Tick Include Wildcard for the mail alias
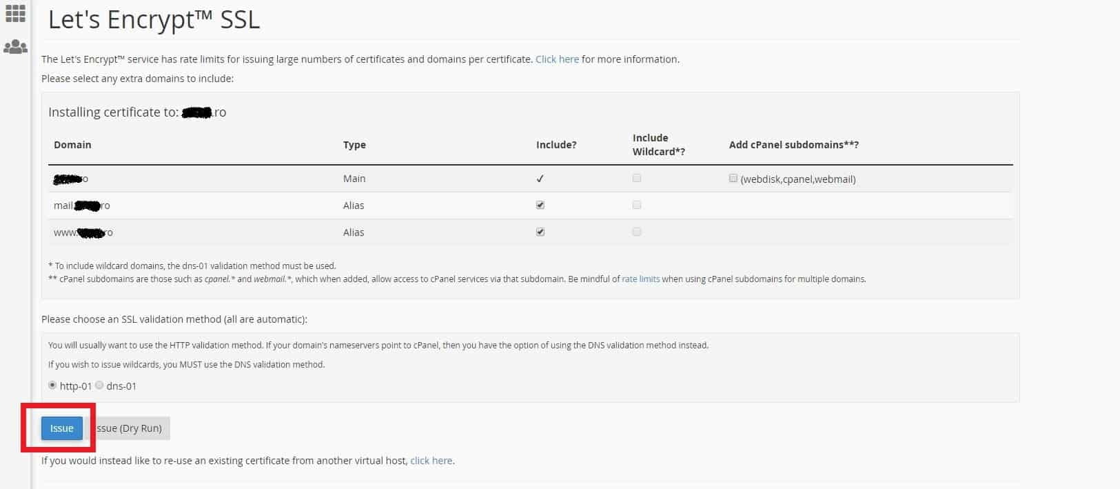Viewport: 1120px width, 489px height. point(637,205)
